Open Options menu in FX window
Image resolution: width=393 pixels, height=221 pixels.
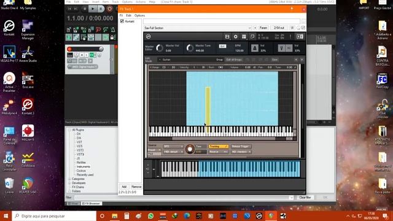(139, 15)
